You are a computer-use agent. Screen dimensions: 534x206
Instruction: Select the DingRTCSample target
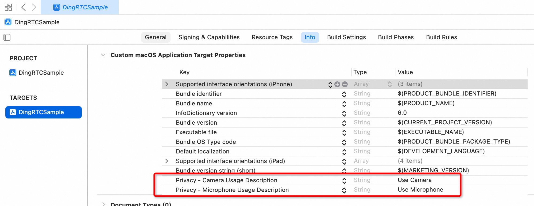click(44, 112)
